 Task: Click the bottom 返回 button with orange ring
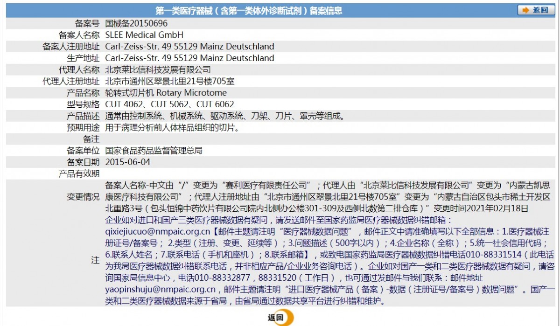pos(280,318)
